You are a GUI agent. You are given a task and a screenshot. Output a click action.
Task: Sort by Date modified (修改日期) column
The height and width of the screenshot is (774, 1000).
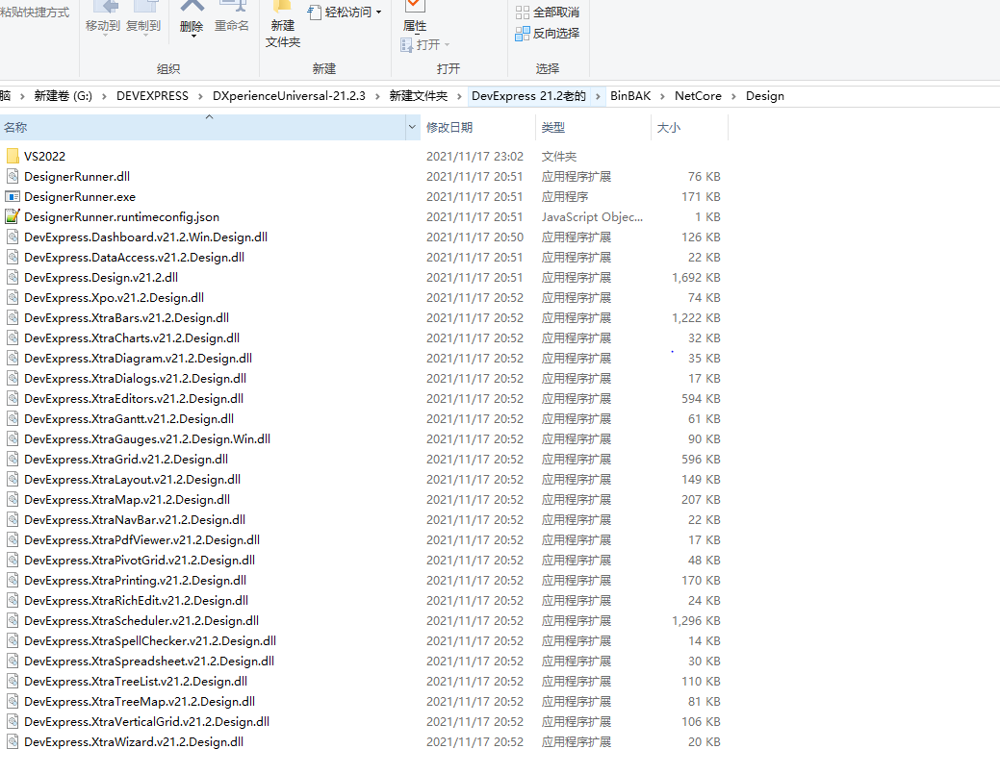(477, 128)
